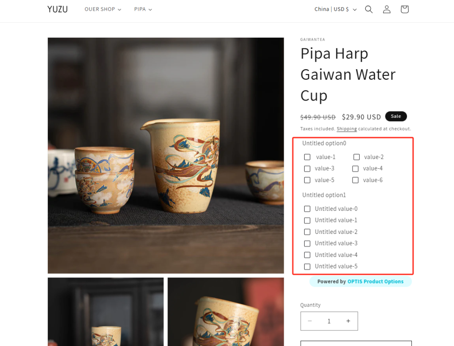
Task: Increase quantity with the plus button
Action: click(x=348, y=321)
